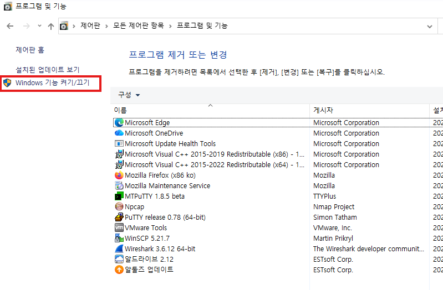The image size is (443, 290).
Task: Select Microsoft OneDrive program name
Action: (x=154, y=133)
